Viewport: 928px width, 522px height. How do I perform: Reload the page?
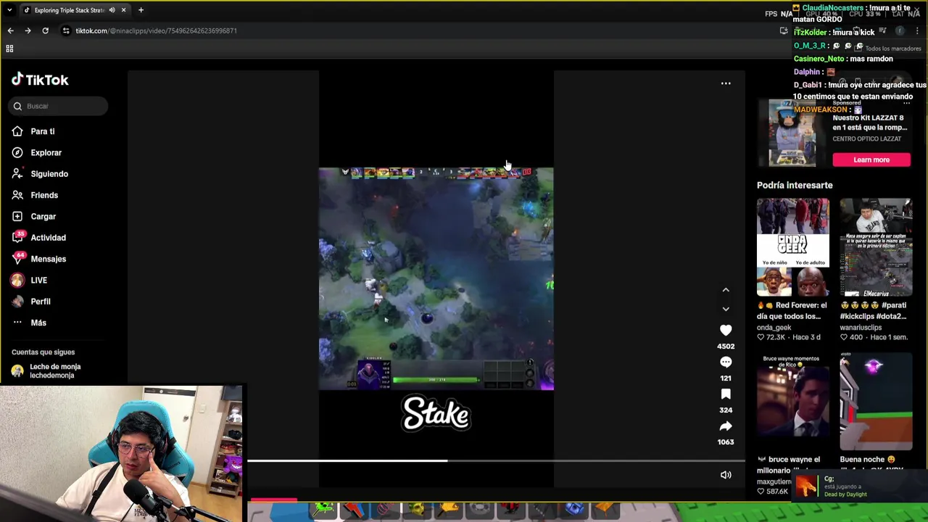click(45, 30)
